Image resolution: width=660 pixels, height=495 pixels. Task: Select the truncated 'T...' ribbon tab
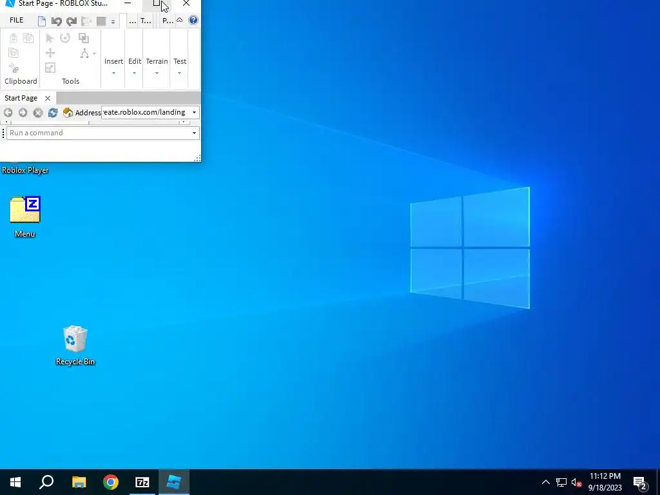tap(146, 21)
